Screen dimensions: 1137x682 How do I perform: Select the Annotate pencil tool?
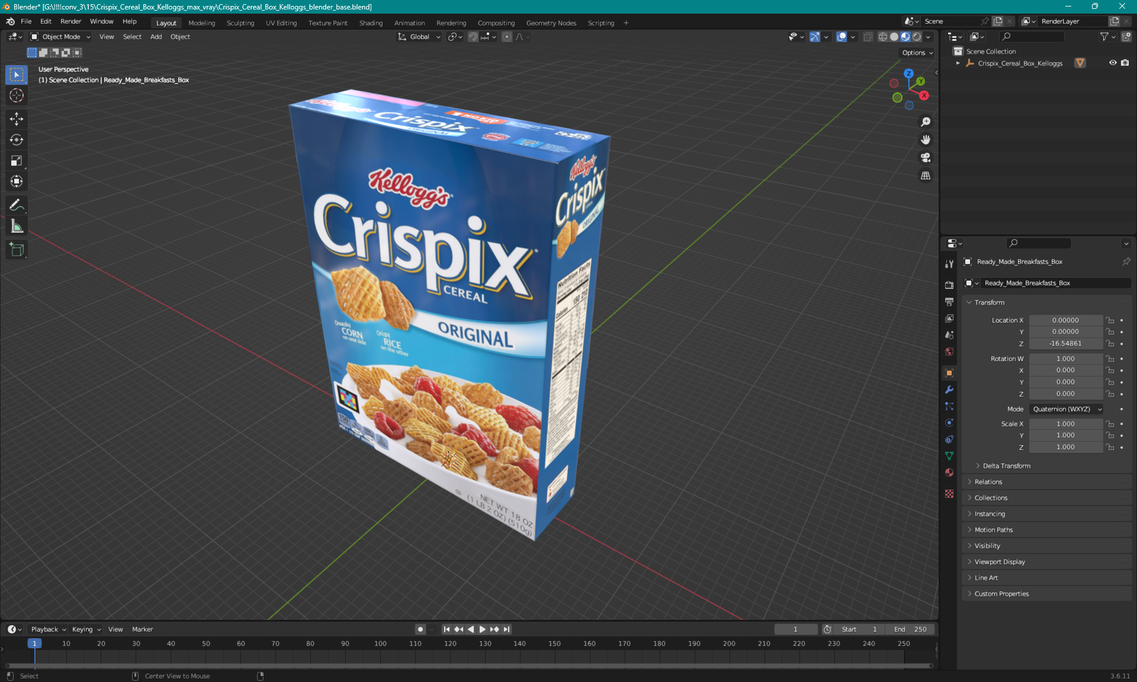tap(17, 205)
